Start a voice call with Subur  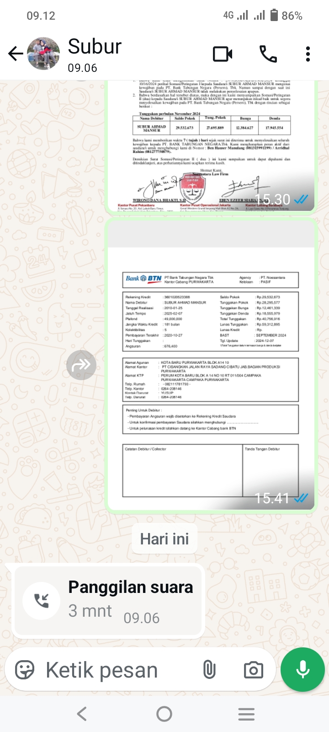(268, 54)
